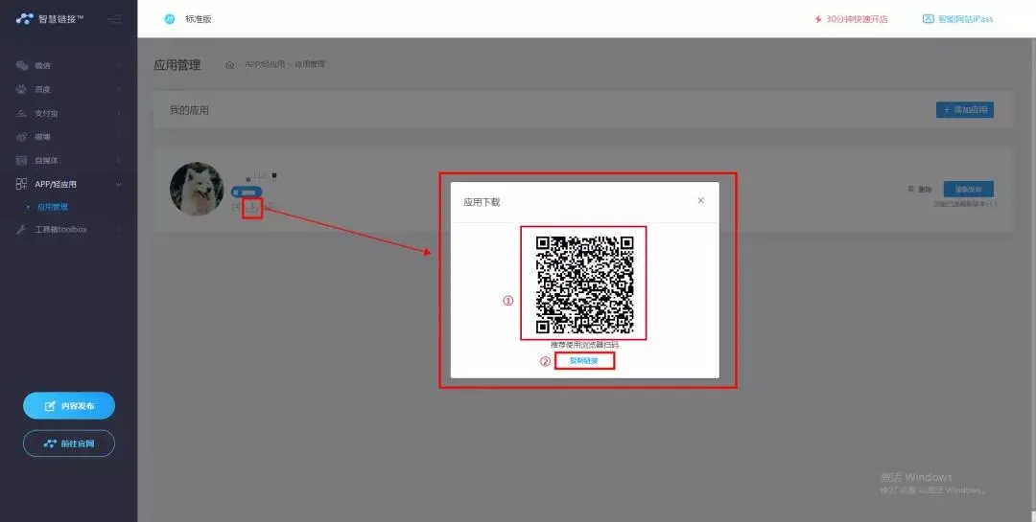Screen dimensions: 1036x522
Task: Expand the 微信 sidebar menu
Action: coord(67,66)
